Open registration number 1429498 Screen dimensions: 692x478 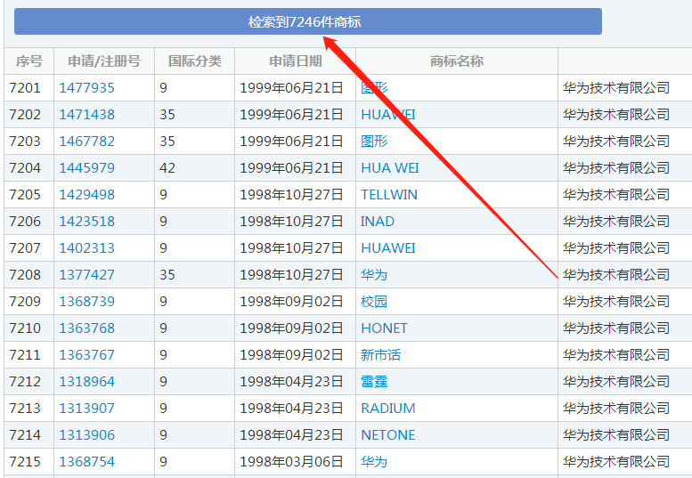click(87, 194)
